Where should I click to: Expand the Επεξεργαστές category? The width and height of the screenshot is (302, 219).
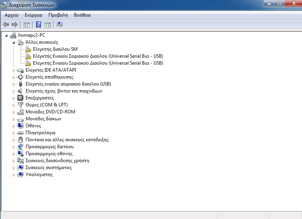(14, 98)
